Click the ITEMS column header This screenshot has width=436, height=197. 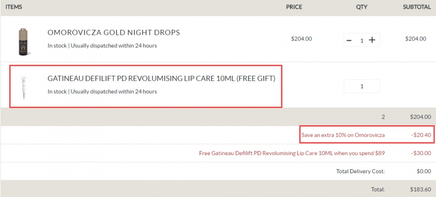[14, 7]
